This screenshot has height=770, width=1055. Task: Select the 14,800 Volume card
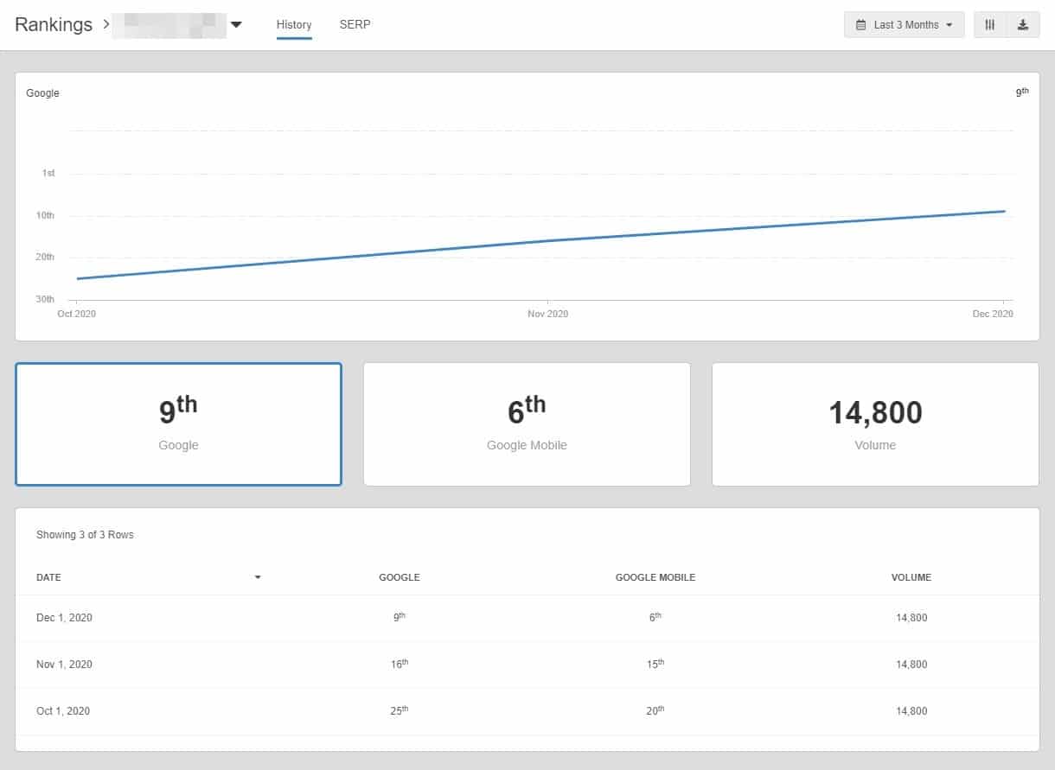(875, 424)
